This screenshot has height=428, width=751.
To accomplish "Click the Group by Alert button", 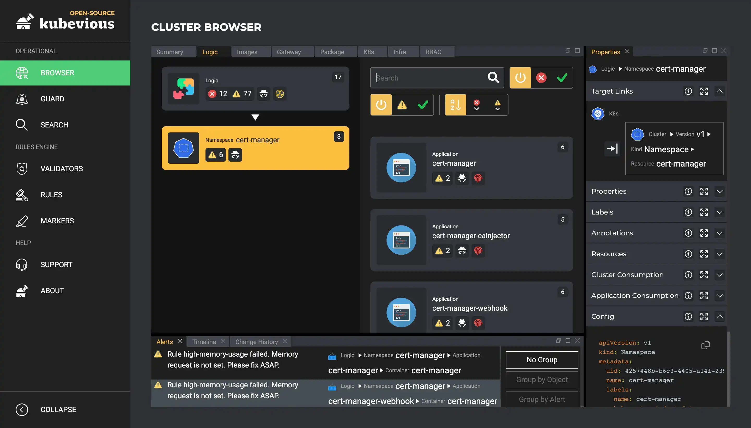I will 542,399.
